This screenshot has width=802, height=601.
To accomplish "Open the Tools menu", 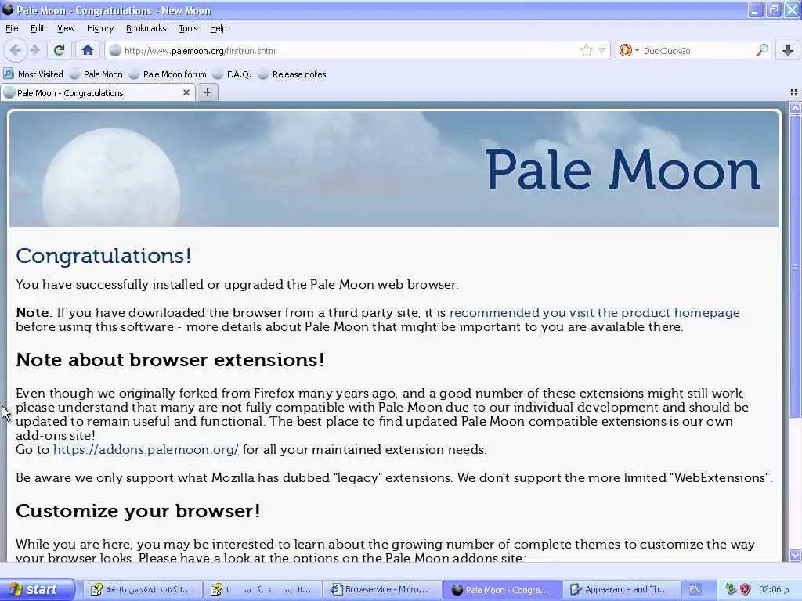I will 188,28.
